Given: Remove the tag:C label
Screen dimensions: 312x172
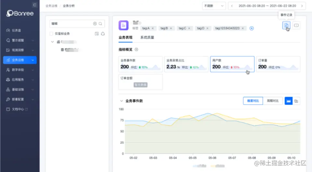Looking at the screenshot, I should (189, 28).
